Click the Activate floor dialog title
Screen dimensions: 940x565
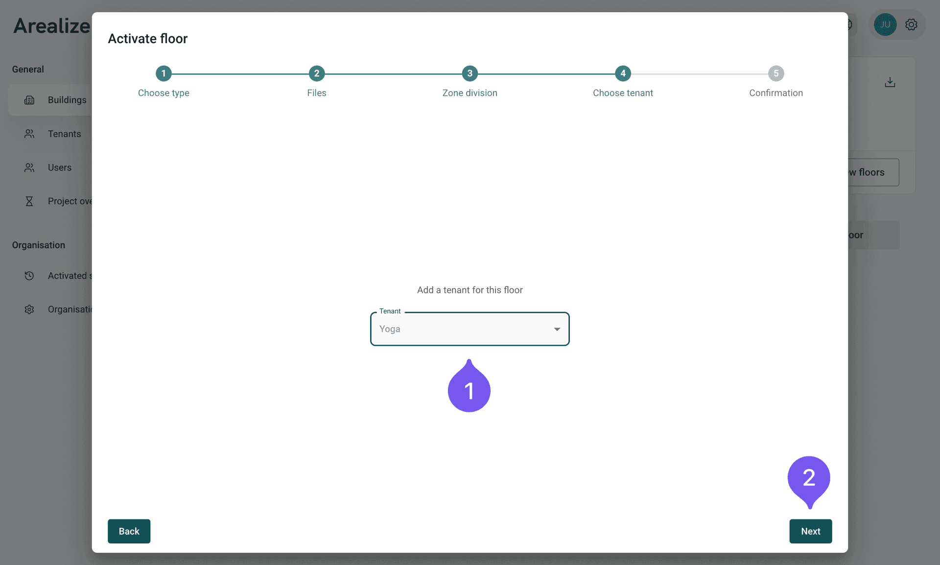click(x=148, y=39)
